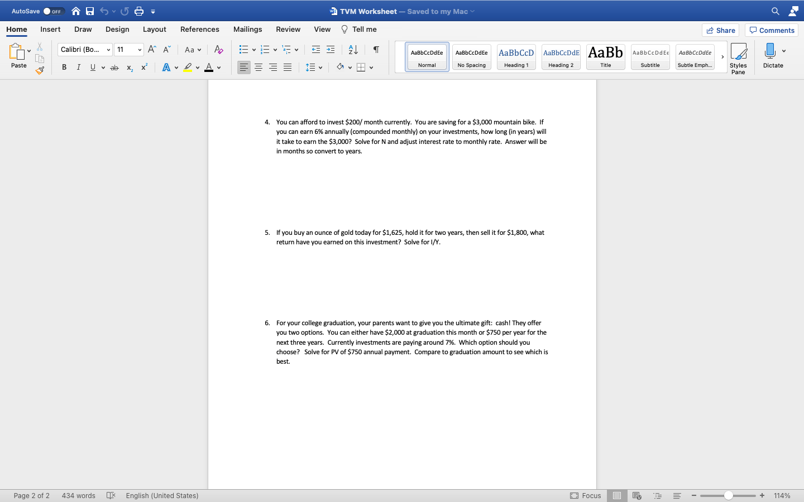804x502 pixels.
Task: Apply superscript formatting
Action: coord(144,67)
